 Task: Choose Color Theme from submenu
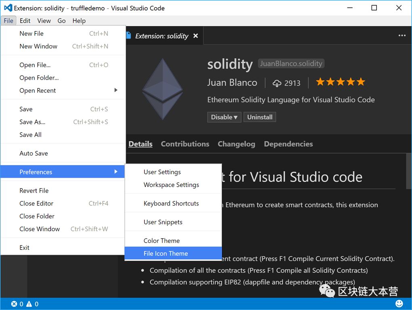click(173, 241)
